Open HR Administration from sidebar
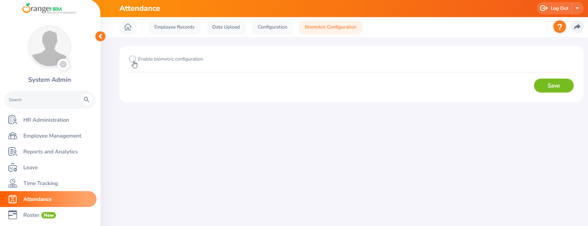 [46, 120]
